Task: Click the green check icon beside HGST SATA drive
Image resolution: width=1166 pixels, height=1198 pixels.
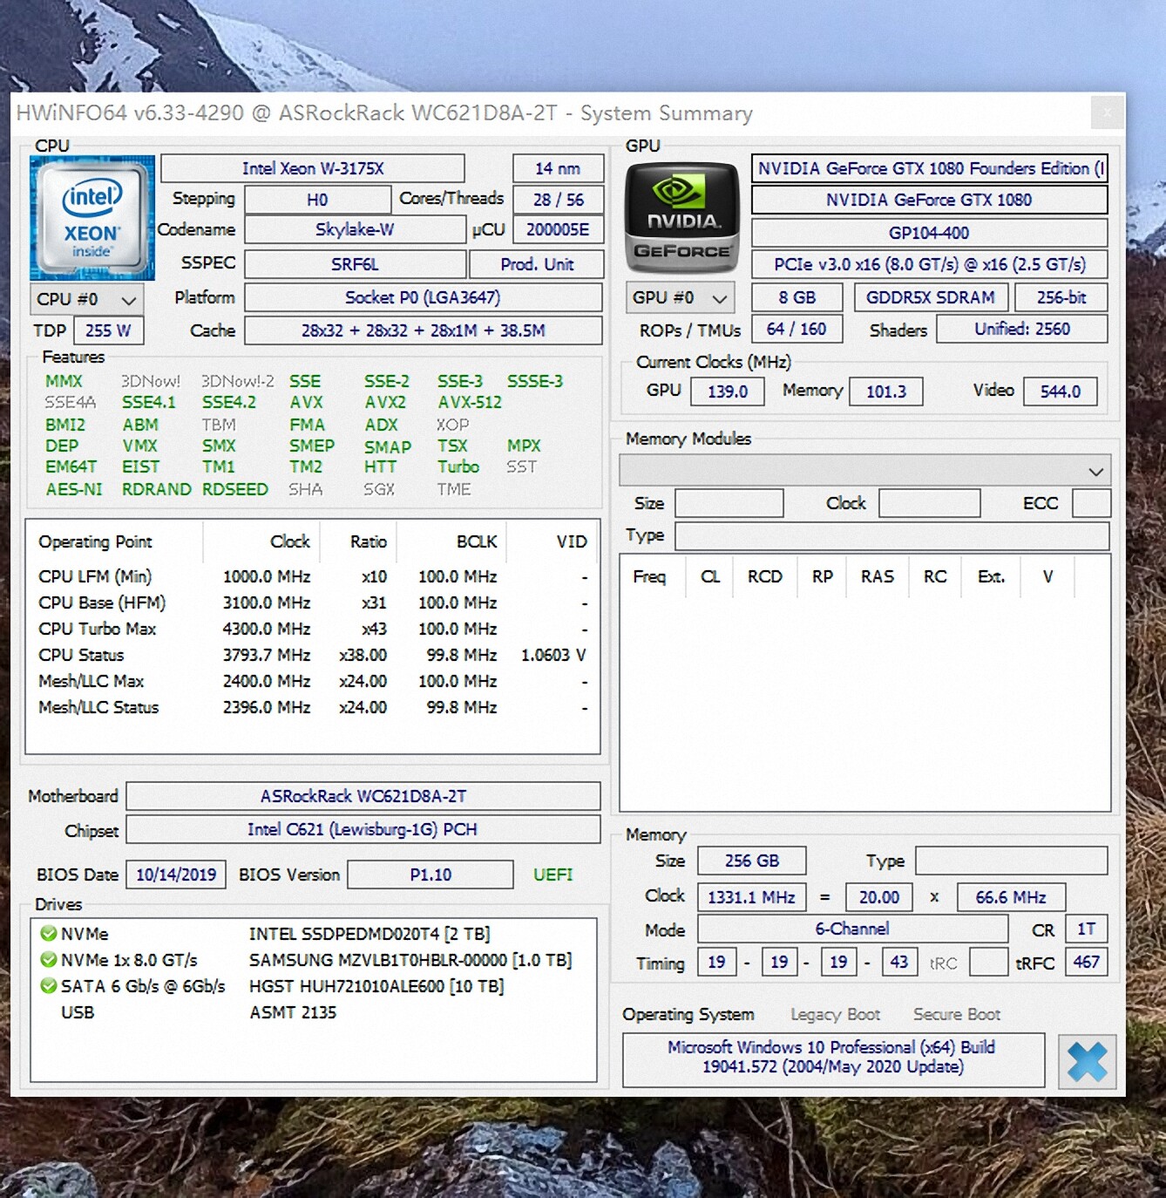Action: pyautogui.click(x=49, y=986)
